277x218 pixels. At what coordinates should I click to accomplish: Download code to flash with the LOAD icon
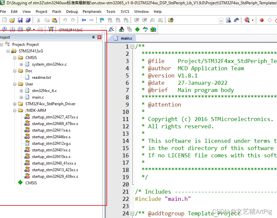pyautogui.click(x=51, y=29)
